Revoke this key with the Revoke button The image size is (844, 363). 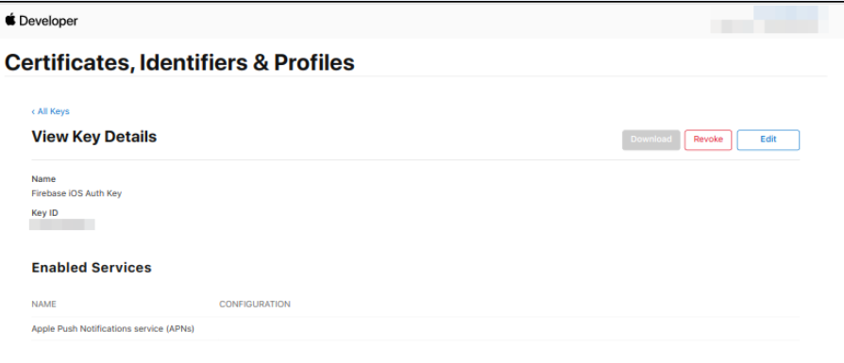[x=708, y=140]
